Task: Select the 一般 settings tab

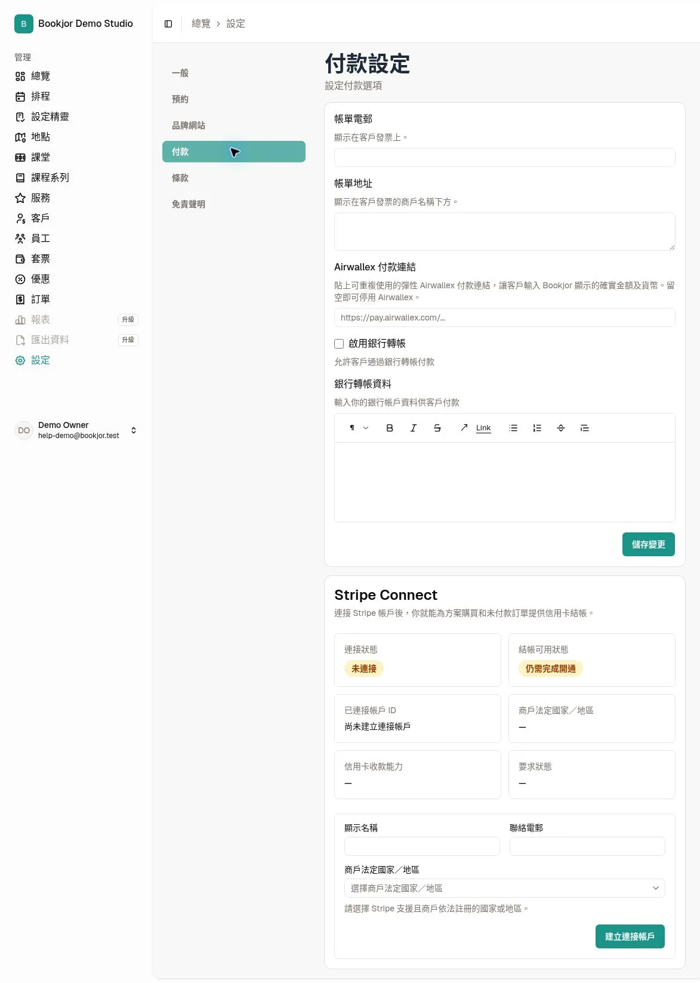Action: [x=234, y=73]
